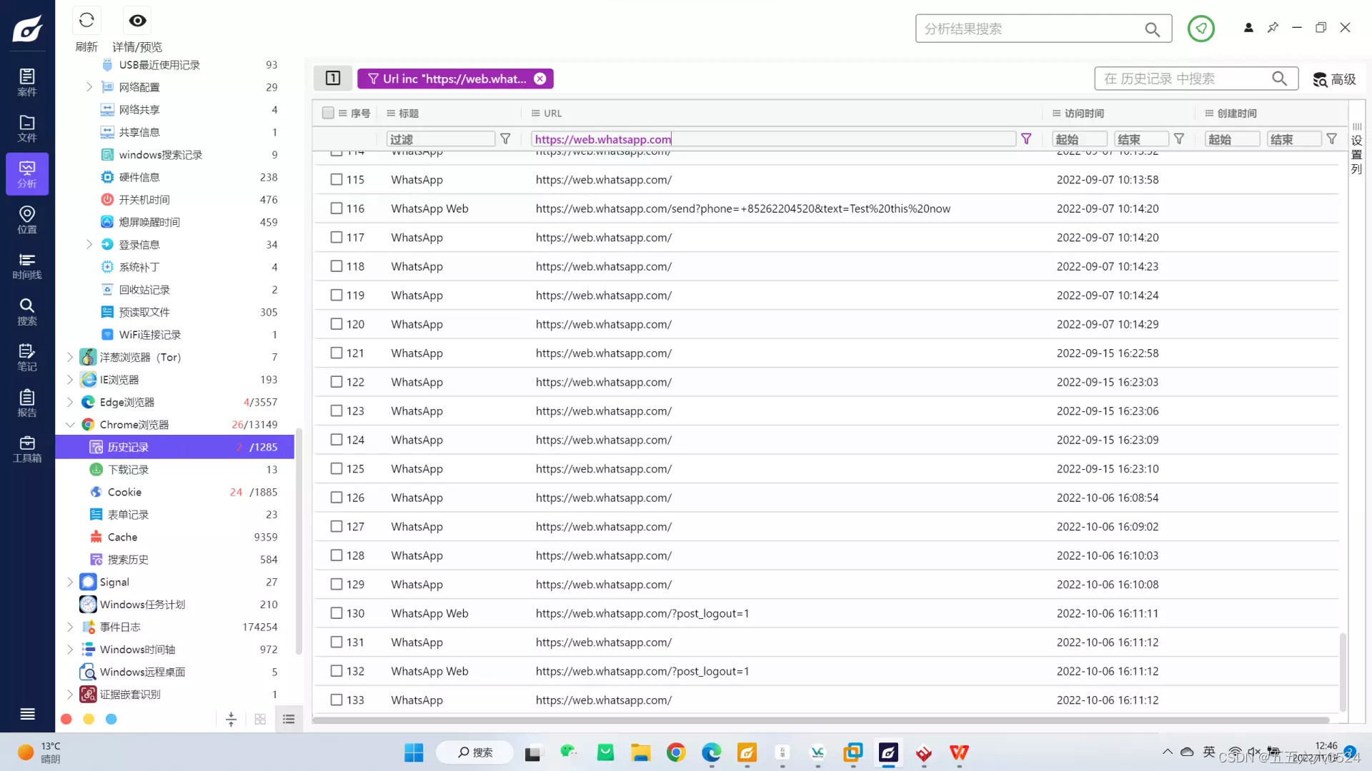Click the URL column filter funnel
1372x771 pixels.
click(x=1026, y=139)
